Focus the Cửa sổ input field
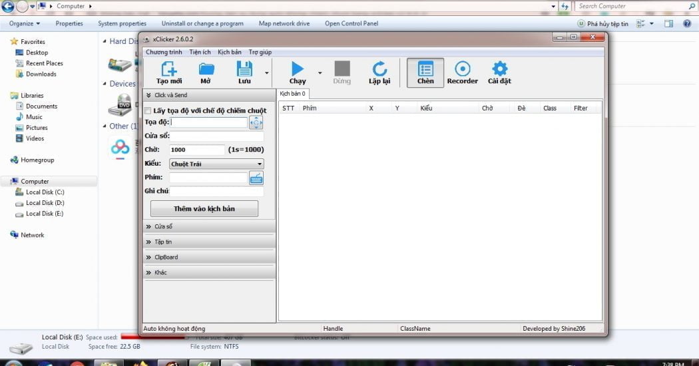Viewport: 699px width, 366px height. click(216, 136)
